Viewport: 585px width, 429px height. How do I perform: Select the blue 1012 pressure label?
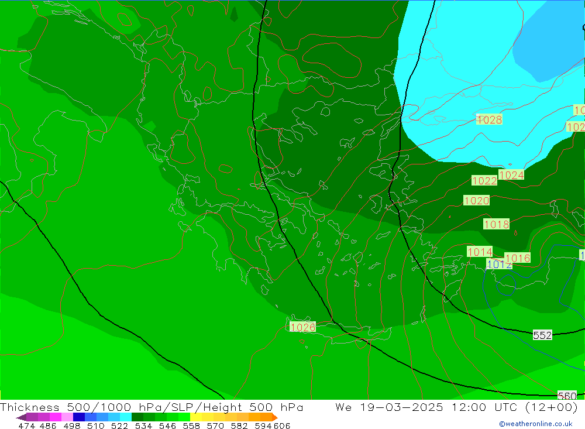500,265
